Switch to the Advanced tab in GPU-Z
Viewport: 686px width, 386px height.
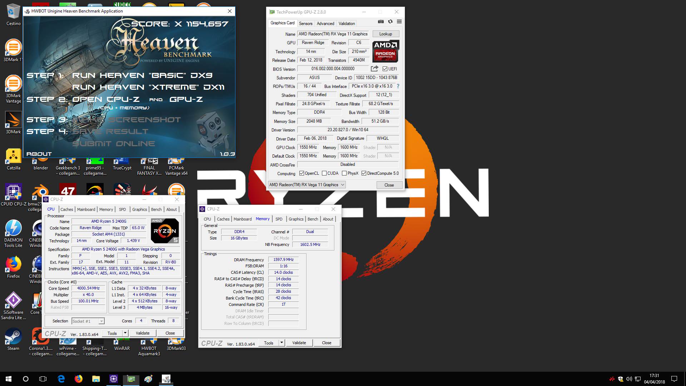[325, 24]
